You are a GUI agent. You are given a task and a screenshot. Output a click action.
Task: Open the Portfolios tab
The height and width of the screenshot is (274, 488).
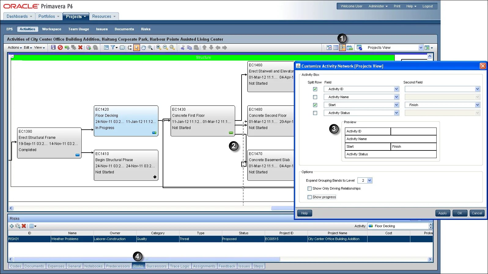49,17
